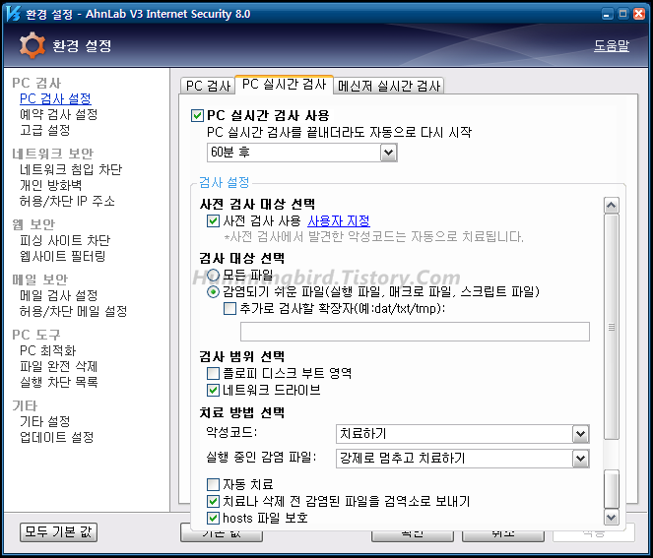
Task: Enable 플로피 디스크 부트 영역 checkbox
Action: [214, 373]
